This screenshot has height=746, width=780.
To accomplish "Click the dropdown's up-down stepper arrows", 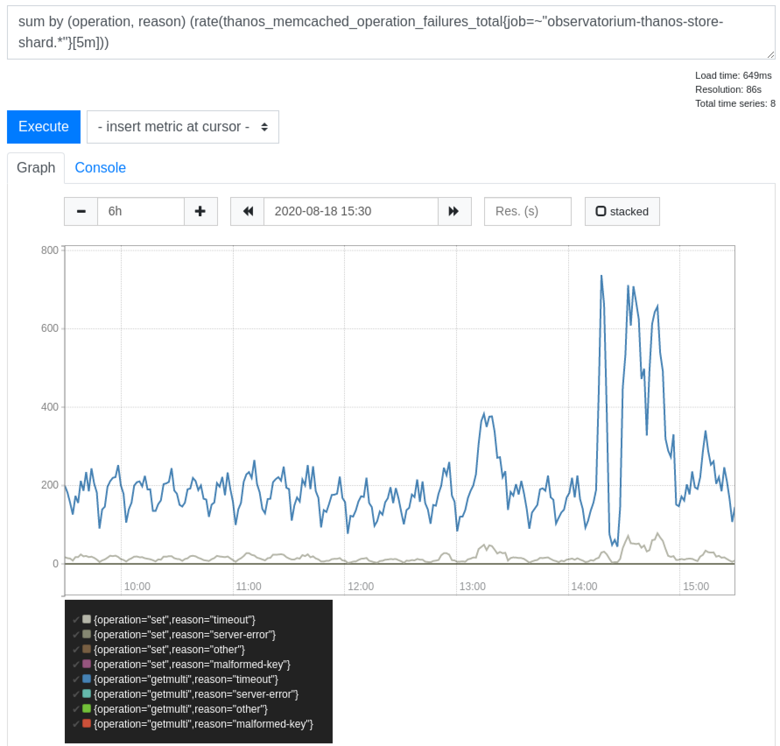I will point(264,127).
